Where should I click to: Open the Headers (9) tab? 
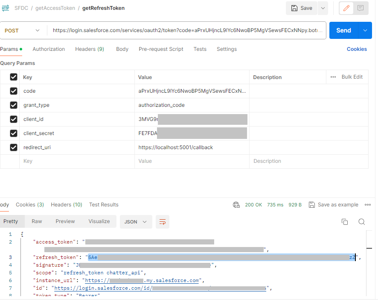[90, 49]
